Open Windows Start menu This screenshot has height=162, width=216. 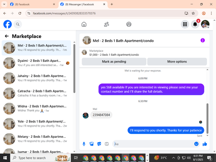pos(5,158)
